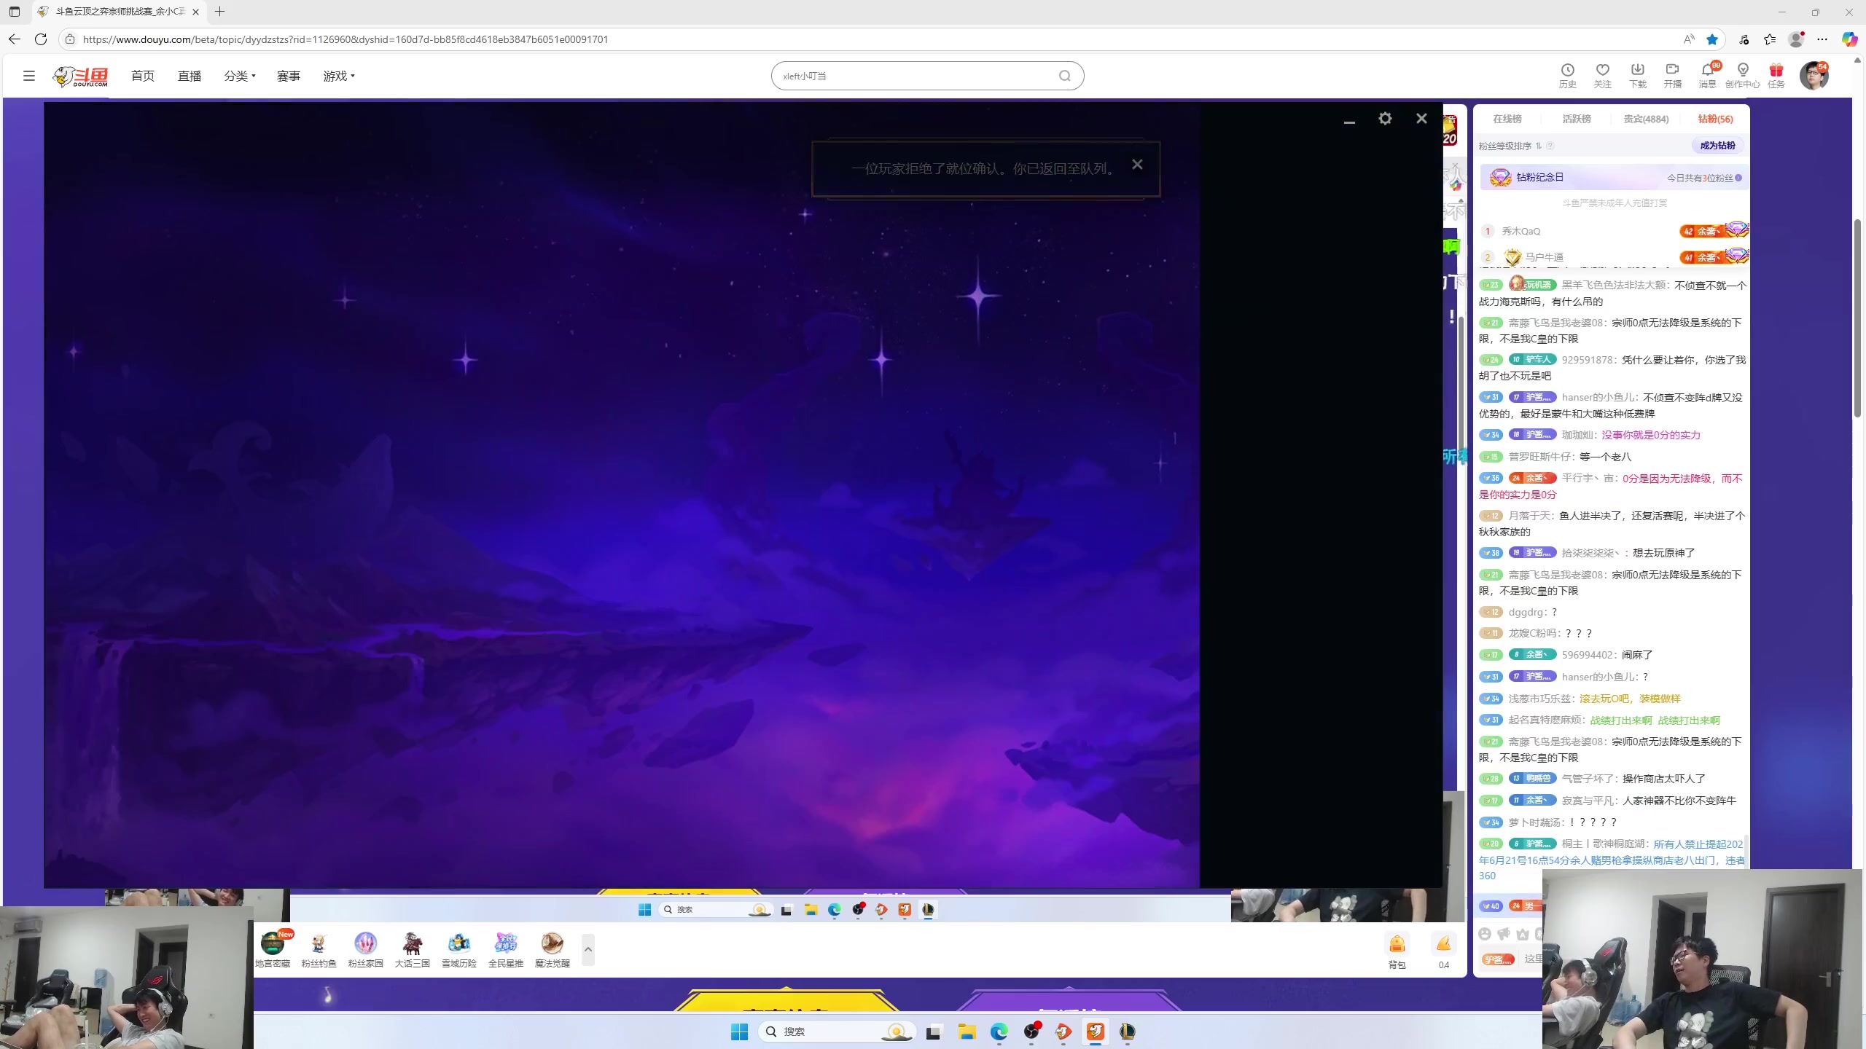This screenshot has height=1049, width=1866.
Task: Click the chat emoji smiley icon
Action: click(x=1485, y=934)
